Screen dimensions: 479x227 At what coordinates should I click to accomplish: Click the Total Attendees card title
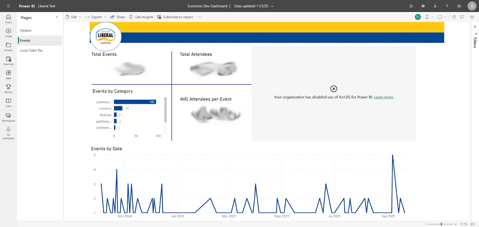[x=196, y=54]
